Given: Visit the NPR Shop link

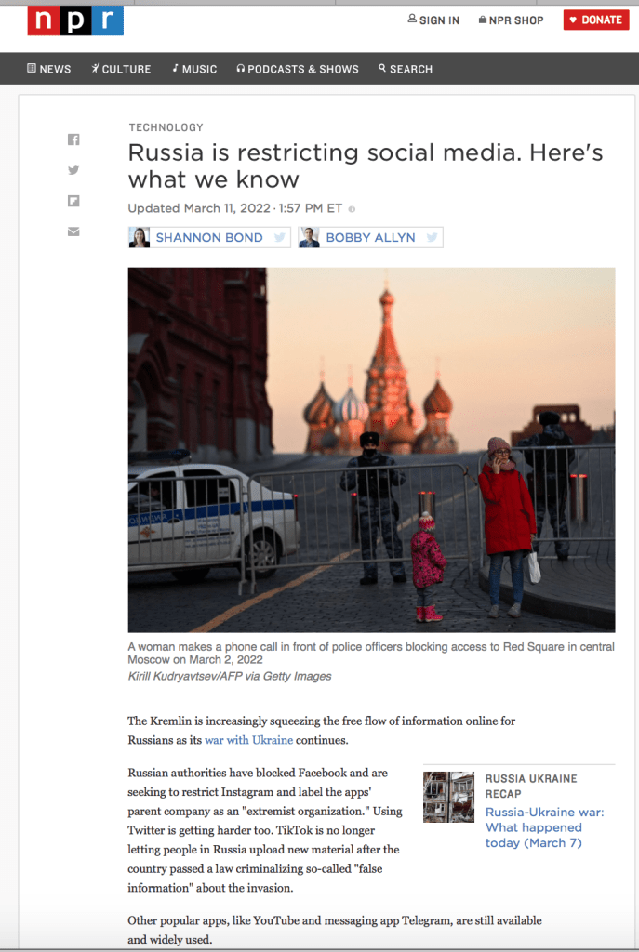Looking at the screenshot, I should [511, 20].
